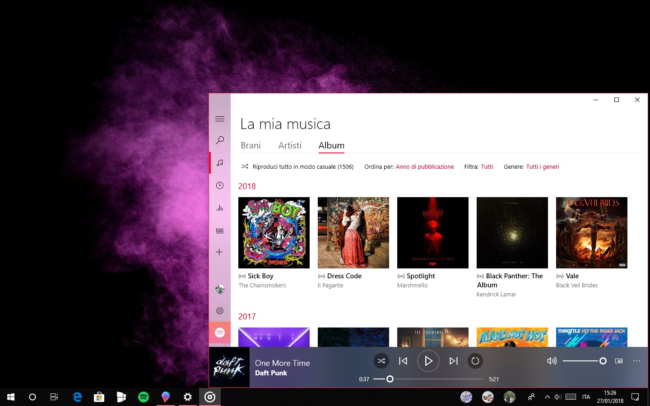
Task: Play the current song
Action: (x=428, y=361)
